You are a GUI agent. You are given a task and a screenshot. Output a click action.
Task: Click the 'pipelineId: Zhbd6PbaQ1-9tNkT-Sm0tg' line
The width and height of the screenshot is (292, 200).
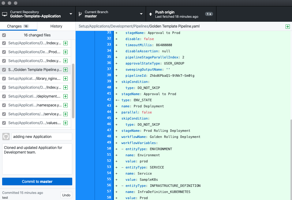tap(160, 76)
